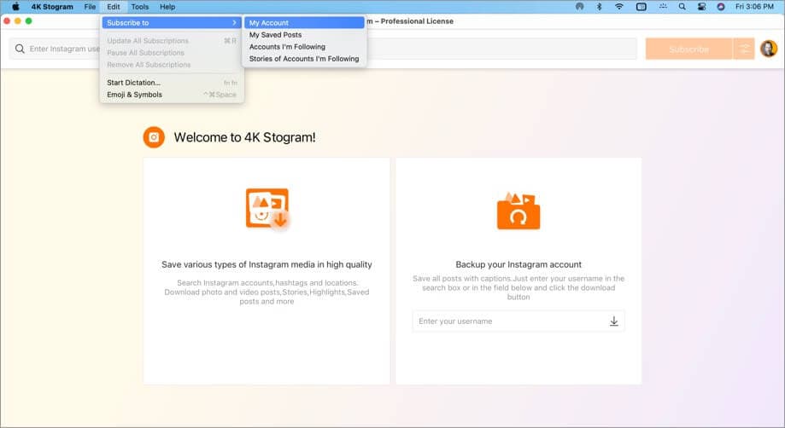Open the Tools menu

tap(140, 7)
